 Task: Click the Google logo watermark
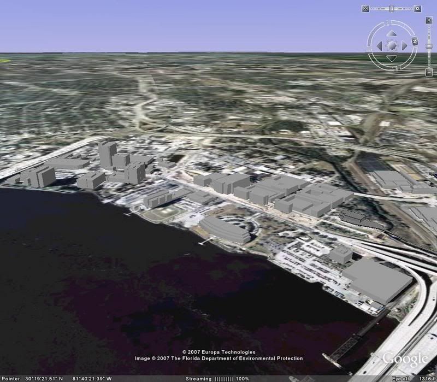(404, 359)
